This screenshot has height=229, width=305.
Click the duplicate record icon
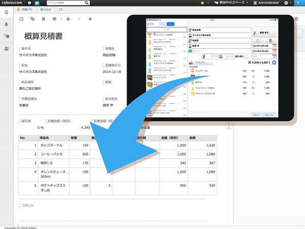(33, 19)
